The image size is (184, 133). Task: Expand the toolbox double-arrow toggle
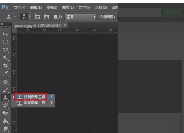tap(2, 24)
